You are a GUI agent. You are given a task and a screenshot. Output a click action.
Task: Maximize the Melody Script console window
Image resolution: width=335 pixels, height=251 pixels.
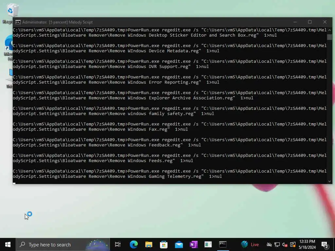coord(310,22)
